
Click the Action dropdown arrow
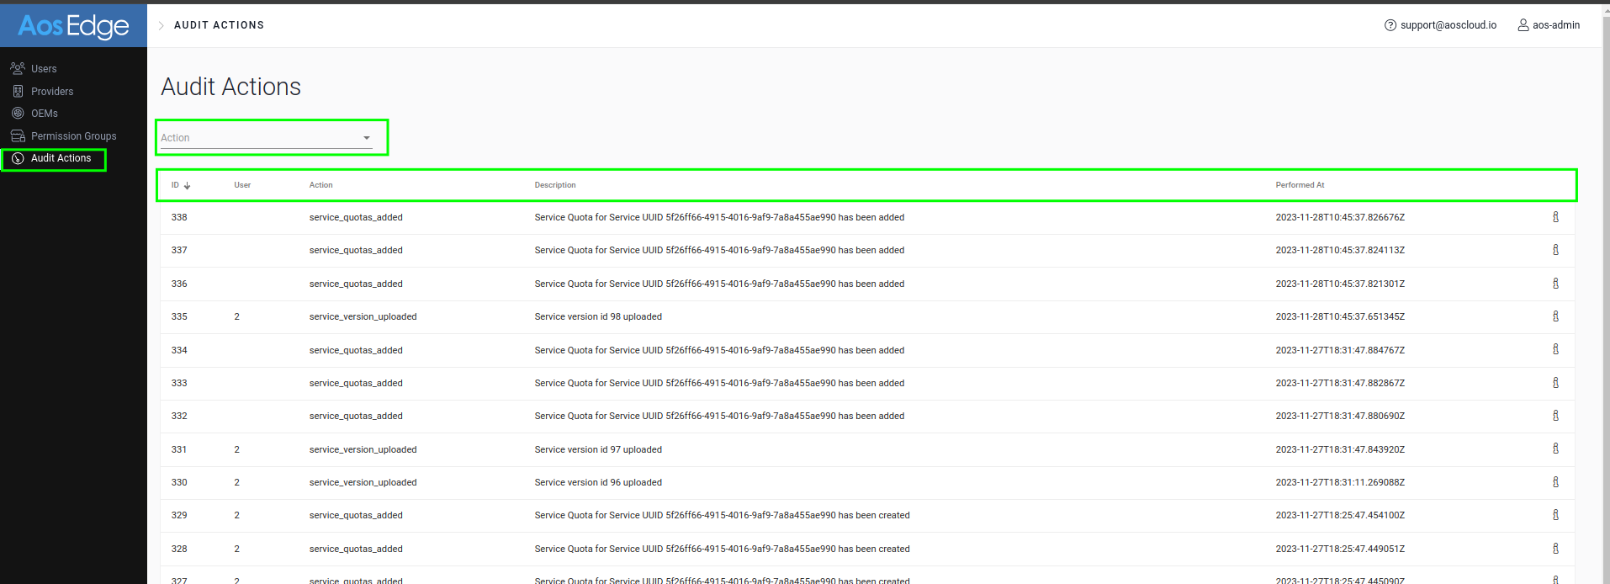[367, 138]
